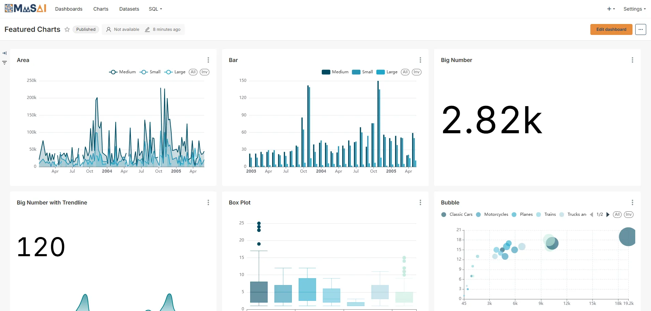Toggle Medium series in Bar legend

[335, 72]
